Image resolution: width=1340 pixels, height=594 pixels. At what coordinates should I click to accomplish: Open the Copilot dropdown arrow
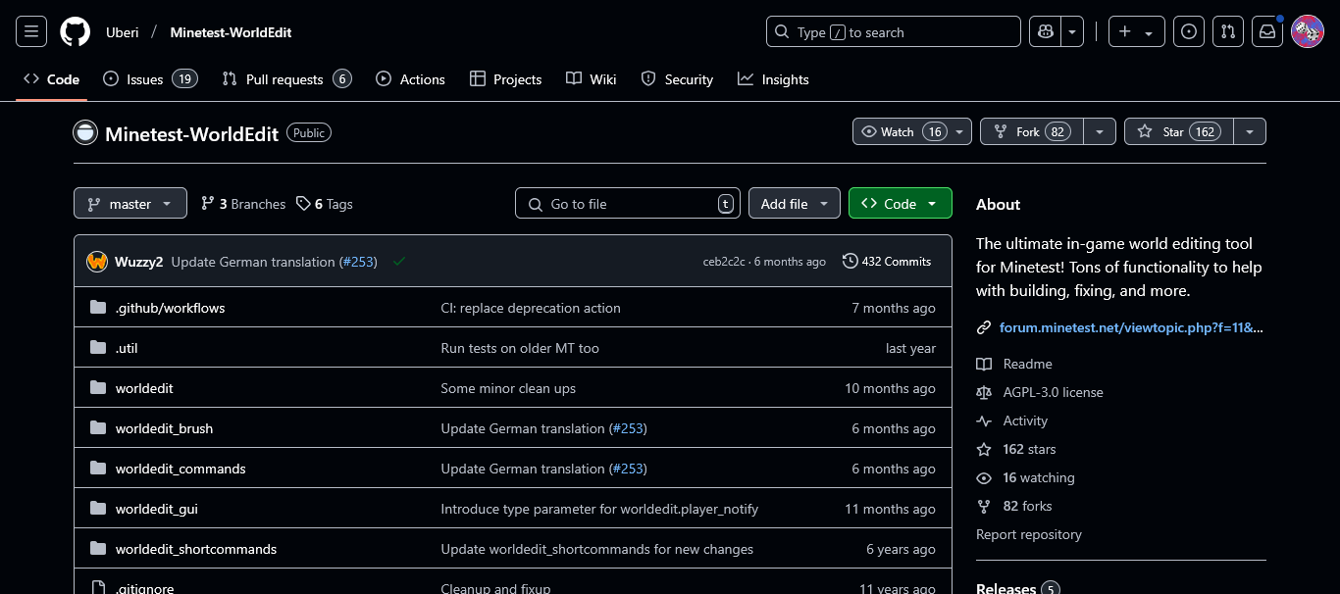(1073, 32)
